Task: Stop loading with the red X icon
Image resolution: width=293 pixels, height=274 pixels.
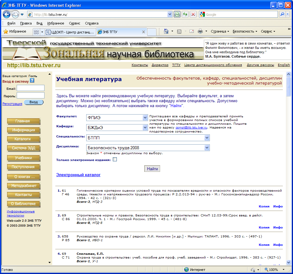Action: 193,15
